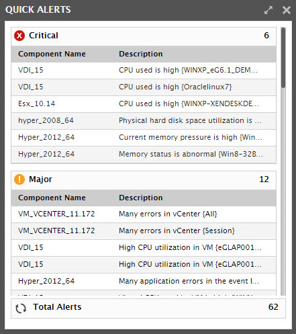Close the Quick Alerts panel
The height and width of the screenshot is (334, 296).
(287, 10)
